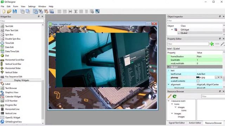Collapse the QWidget node in Object Inspector

(x=172, y=29)
